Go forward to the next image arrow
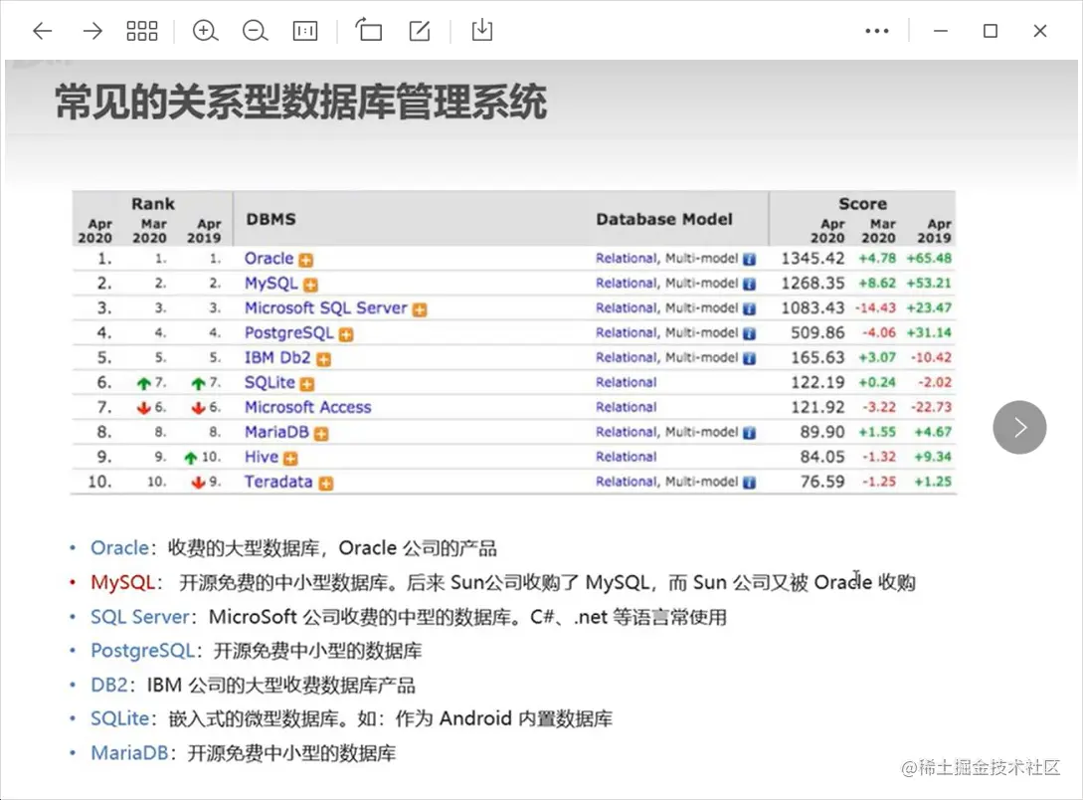The height and width of the screenshot is (800, 1083). [91, 31]
